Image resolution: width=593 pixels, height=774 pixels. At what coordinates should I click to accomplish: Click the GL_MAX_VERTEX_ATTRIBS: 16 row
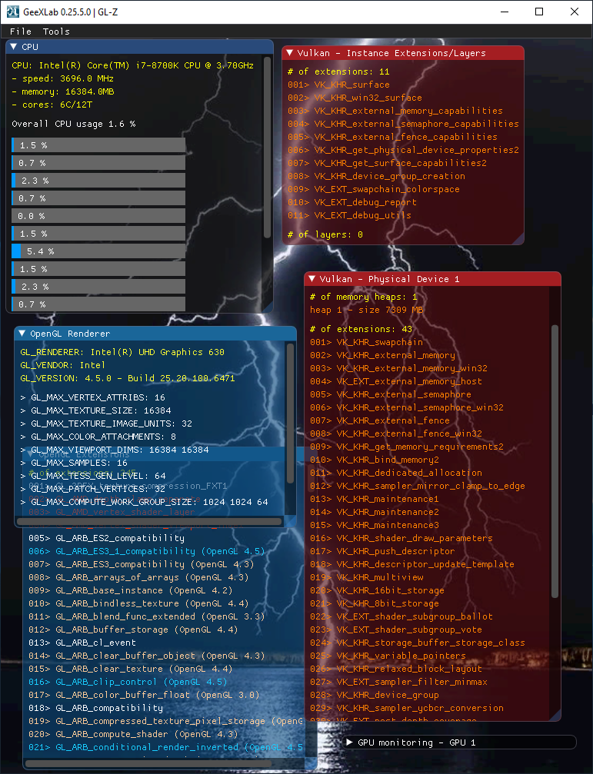point(93,397)
